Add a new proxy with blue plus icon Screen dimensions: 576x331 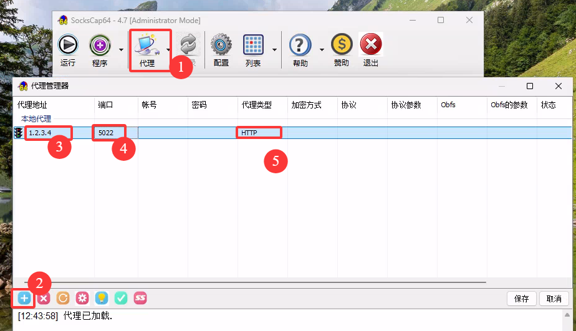point(24,298)
